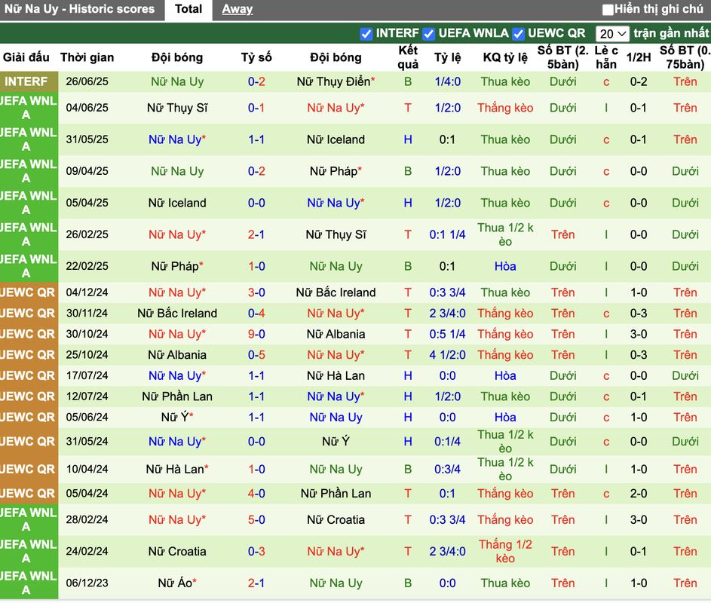Click the 9-0 score dated 30/10/24
This screenshot has width=711, height=603.
[x=256, y=334]
